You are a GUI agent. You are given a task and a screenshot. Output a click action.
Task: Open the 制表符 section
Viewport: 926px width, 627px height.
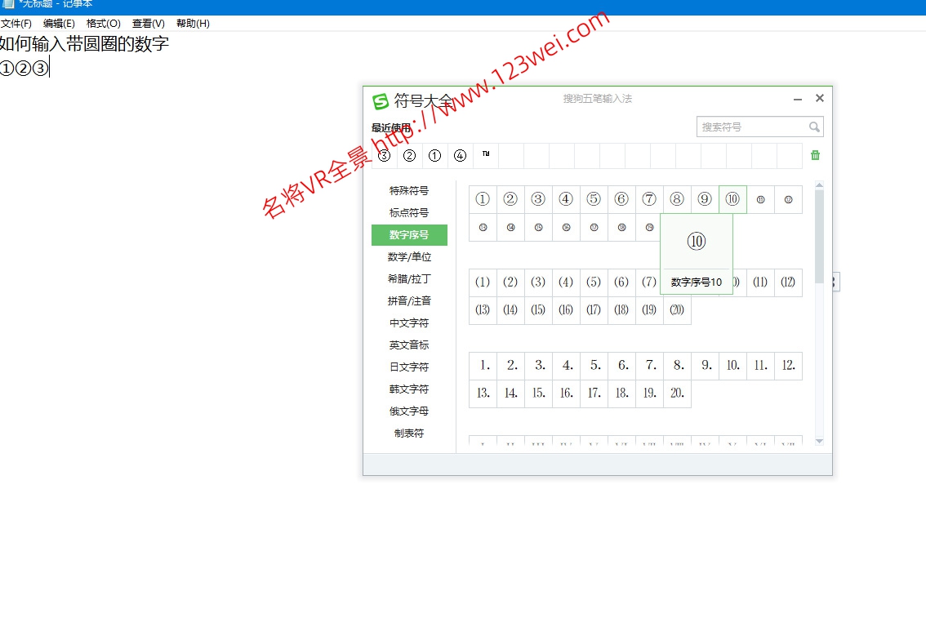[409, 433]
